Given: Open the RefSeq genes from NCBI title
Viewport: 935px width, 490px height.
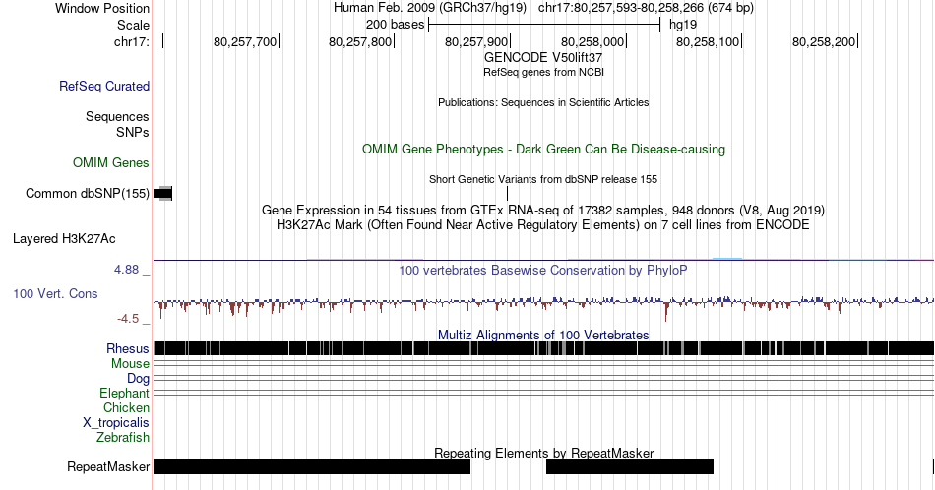Looking at the screenshot, I should (x=543, y=72).
